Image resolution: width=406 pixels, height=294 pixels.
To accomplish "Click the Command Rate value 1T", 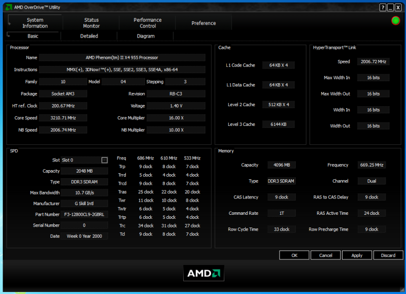I will tap(282, 213).
